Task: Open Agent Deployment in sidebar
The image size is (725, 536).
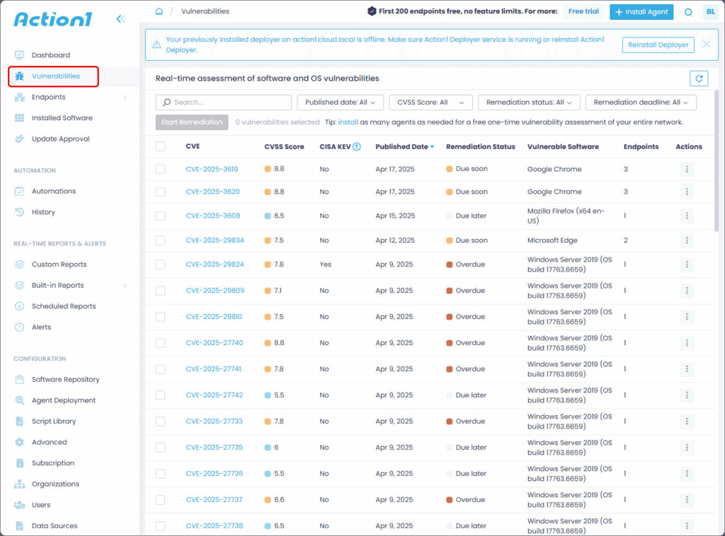Action: point(64,400)
